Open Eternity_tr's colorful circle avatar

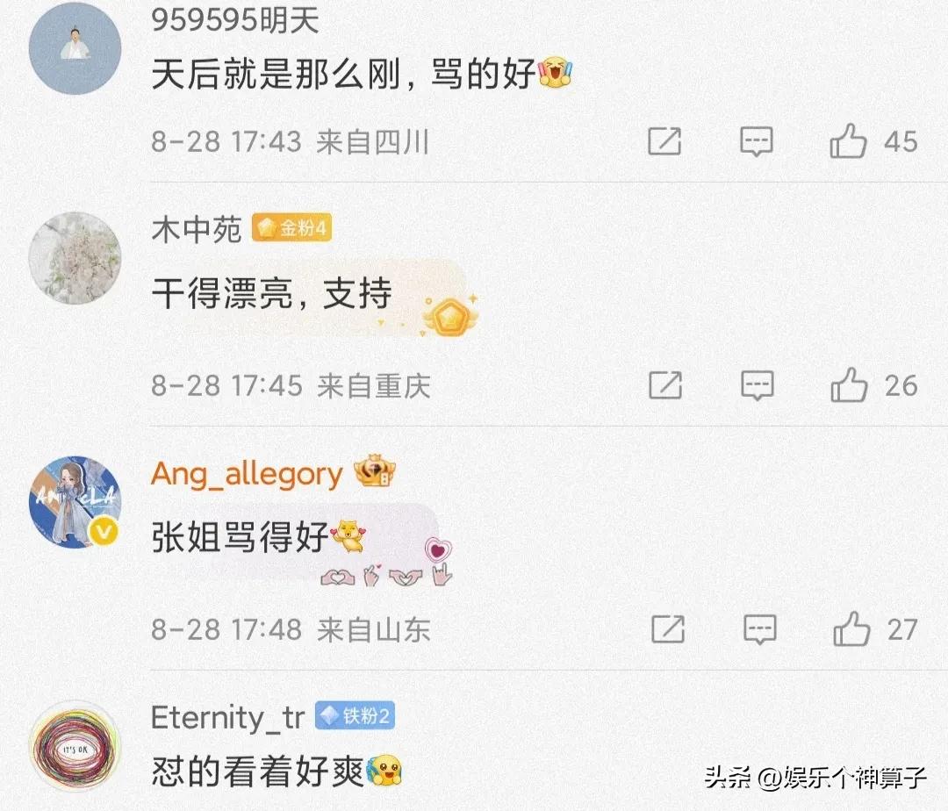75,747
